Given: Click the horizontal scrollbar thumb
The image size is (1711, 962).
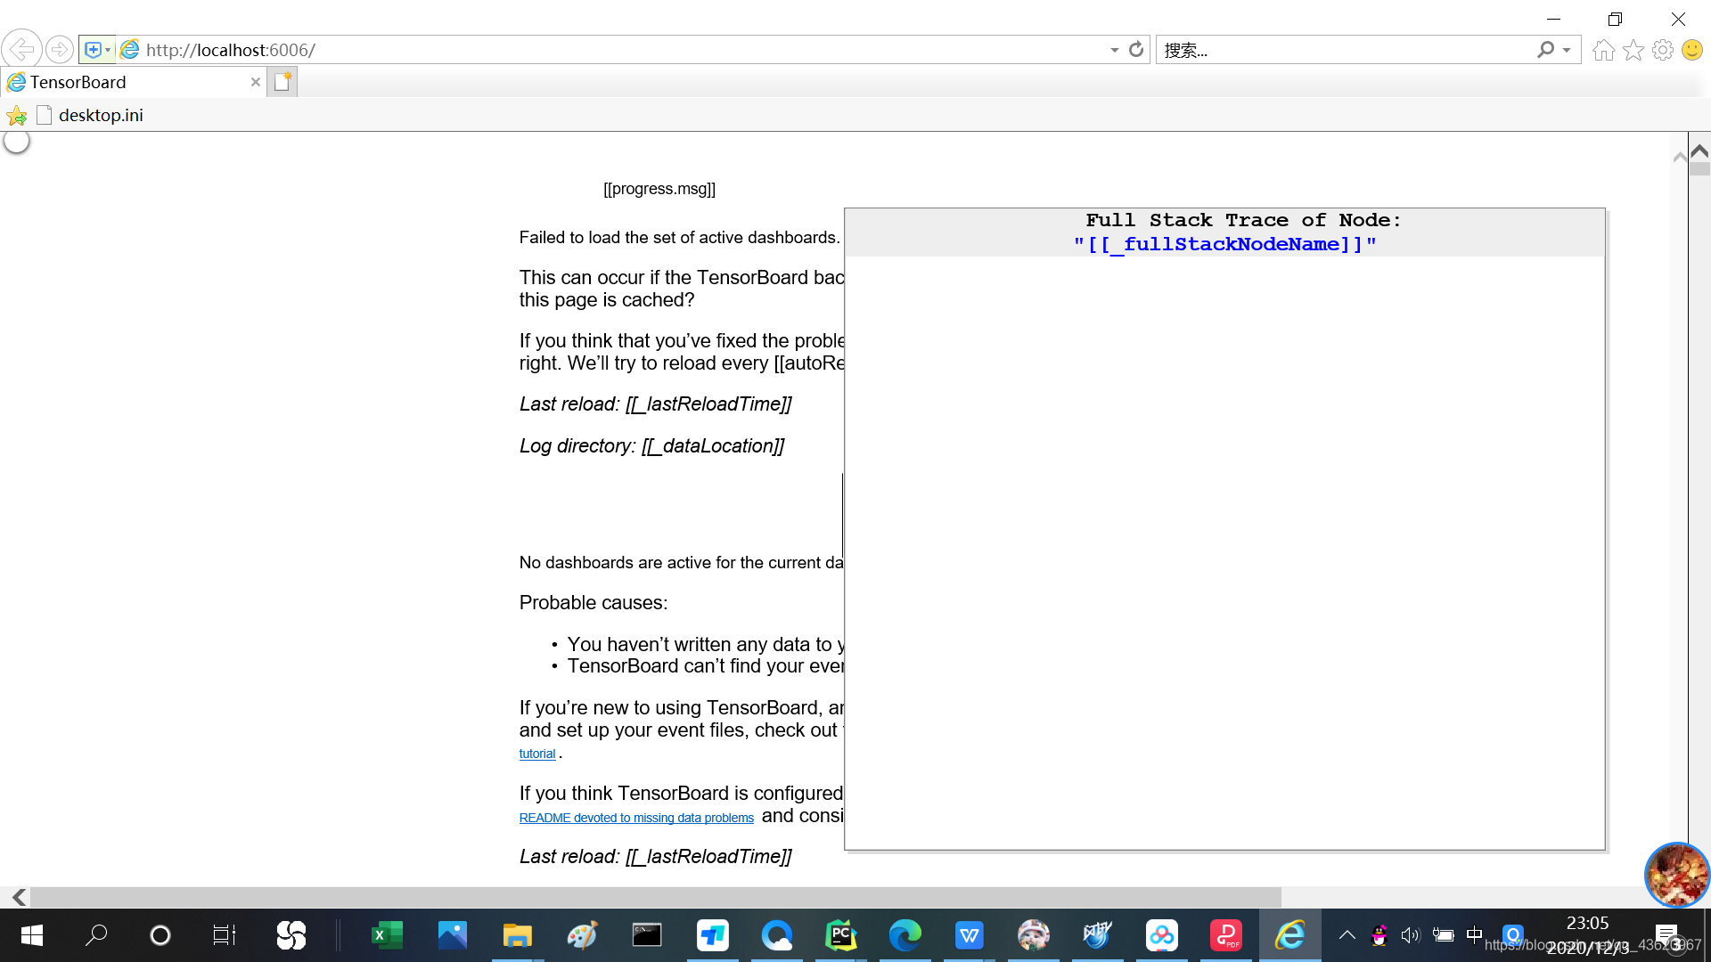Looking at the screenshot, I should pos(656,897).
